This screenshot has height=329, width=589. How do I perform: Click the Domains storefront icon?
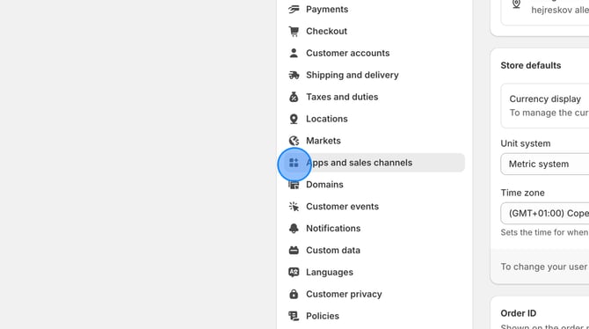pos(294,185)
